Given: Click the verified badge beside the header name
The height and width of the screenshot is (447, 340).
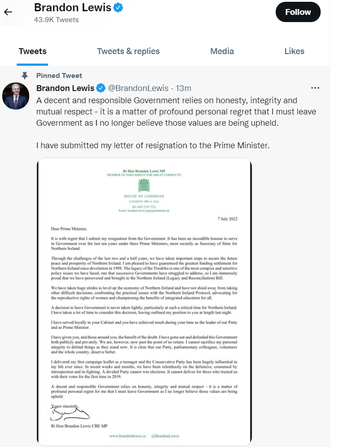Looking at the screenshot, I should coord(119,8).
